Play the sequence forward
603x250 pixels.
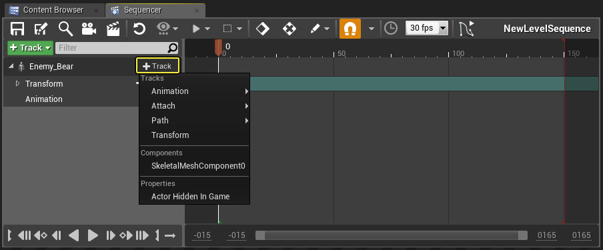pyautogui.click(x=93, y=235)
